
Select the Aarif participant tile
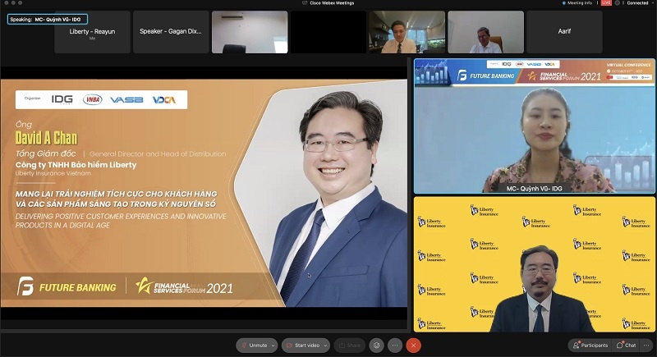(564, 32)
